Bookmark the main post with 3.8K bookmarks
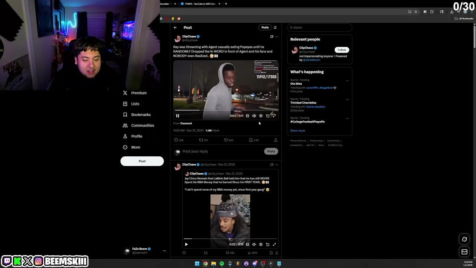 coord(254,140)
